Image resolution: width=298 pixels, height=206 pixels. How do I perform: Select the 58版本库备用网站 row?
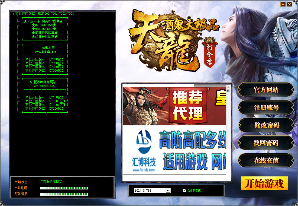[43, 82]
